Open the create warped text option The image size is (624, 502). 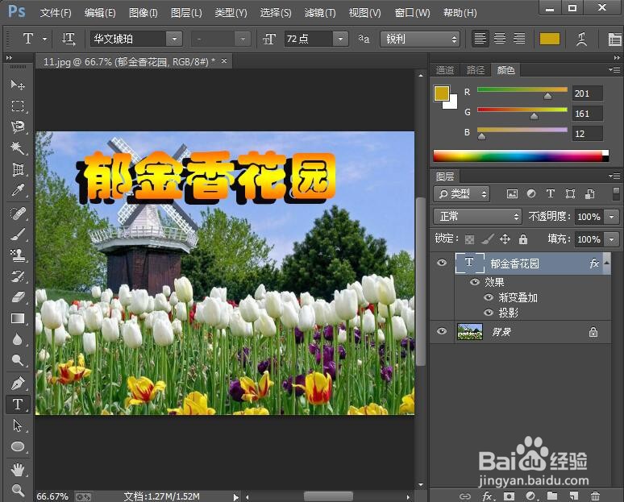tap(581, 39)
